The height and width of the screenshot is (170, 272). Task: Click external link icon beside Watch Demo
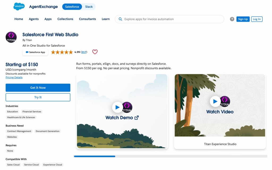click(x=137, y=118)
